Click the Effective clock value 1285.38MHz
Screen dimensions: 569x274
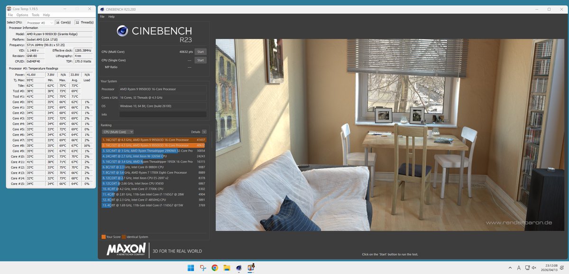pyautogui.click(x=83, y=50)
